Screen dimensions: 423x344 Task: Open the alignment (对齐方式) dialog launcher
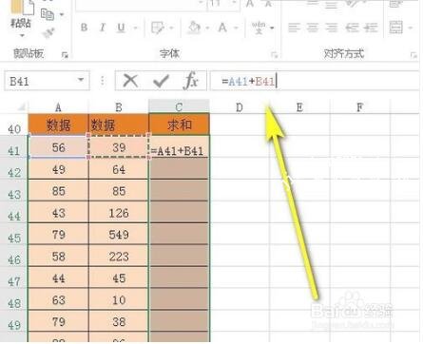tap(413, 55)
